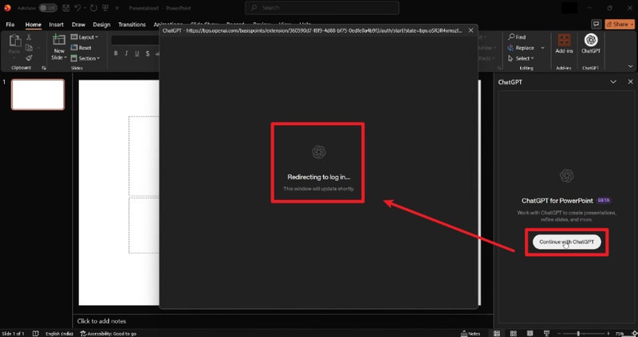Click the zoom percentage value
This screenshot has width=638, height=337.
[620, 333]
